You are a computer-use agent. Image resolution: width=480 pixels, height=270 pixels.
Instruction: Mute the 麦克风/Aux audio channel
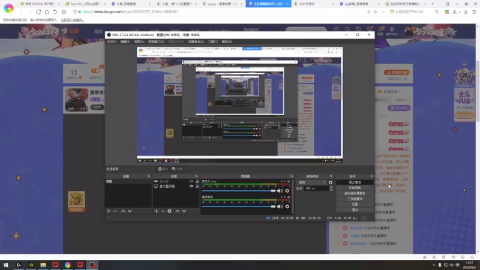point(280,191)
